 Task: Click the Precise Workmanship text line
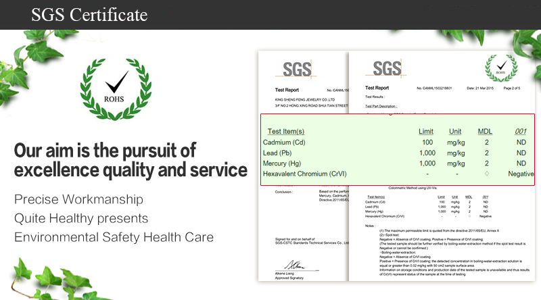pyautogui.click(x=78, y=199)
